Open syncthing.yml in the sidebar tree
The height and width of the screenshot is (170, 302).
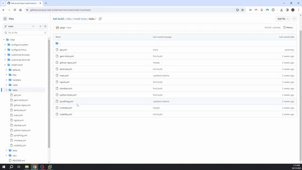(20, 136)
